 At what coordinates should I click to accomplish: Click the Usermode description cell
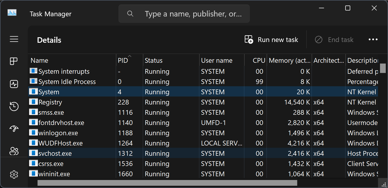tap(362, 123)
